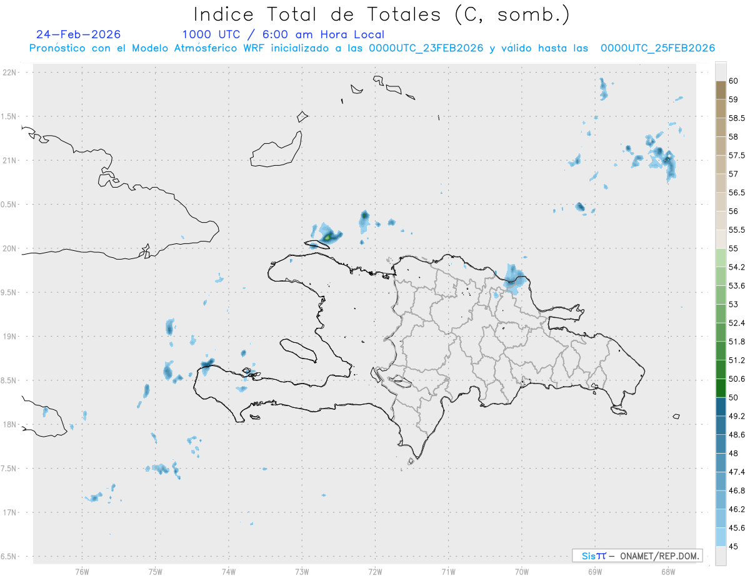
Task: Click the colorbar value "51.2"
Action: [737, 360]
